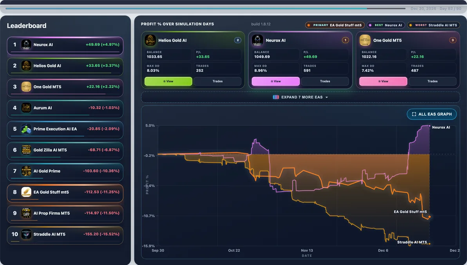Viewport: 467px width, 265px height.
Task: Click the Trades 487 count
Action: pos(415,71)
